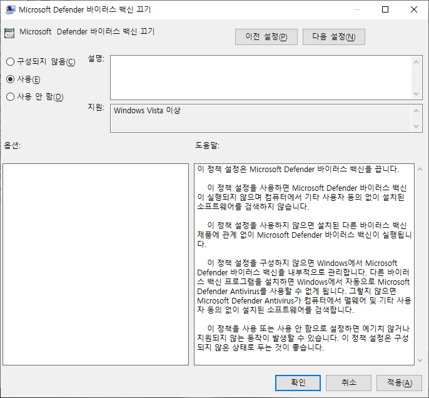Click help line '소프트웨어를 검색하지 않습니다.'
Screen dimensions: 429x398
tap(253, 207)
